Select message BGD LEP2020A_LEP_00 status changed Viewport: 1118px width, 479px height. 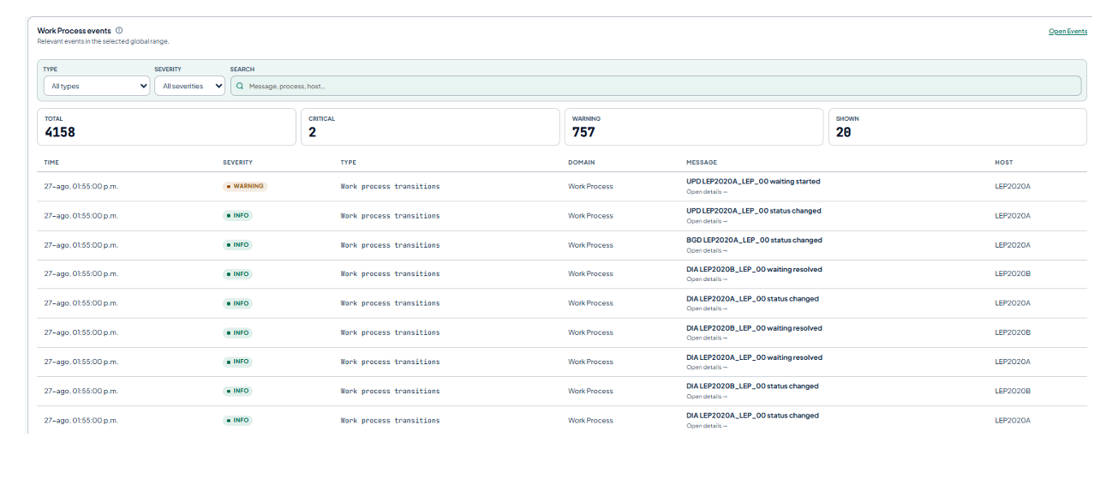pyautogui.click(x=754, y=240)
